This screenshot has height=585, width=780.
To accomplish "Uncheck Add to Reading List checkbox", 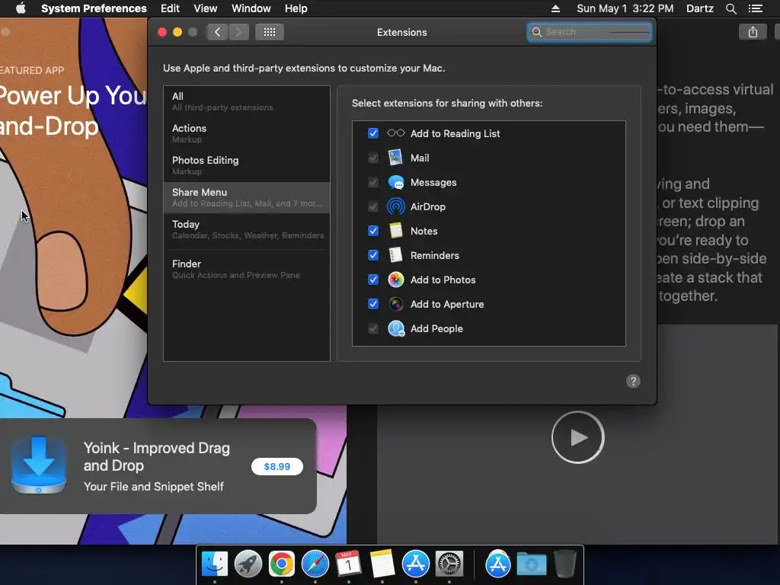I will 373,133.
